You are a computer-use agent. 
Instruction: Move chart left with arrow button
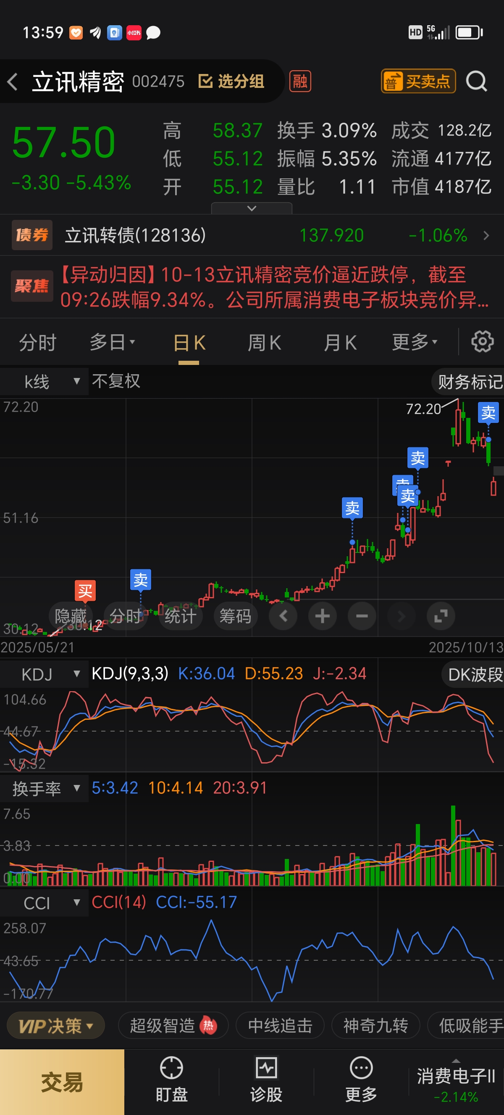pyautogui.click(x=283, y=616)
